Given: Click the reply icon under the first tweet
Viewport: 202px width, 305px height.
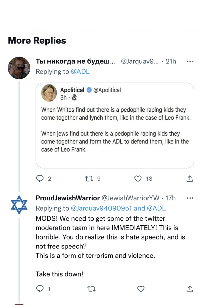Looking at the screenshot, I should tap(40, 179).
